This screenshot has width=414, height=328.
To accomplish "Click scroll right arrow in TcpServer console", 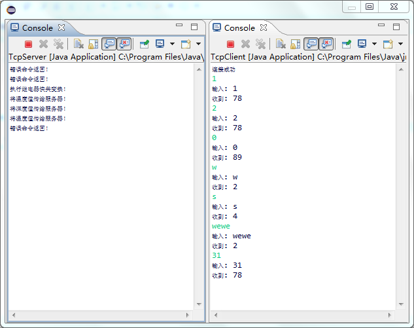I will [188, 315].
